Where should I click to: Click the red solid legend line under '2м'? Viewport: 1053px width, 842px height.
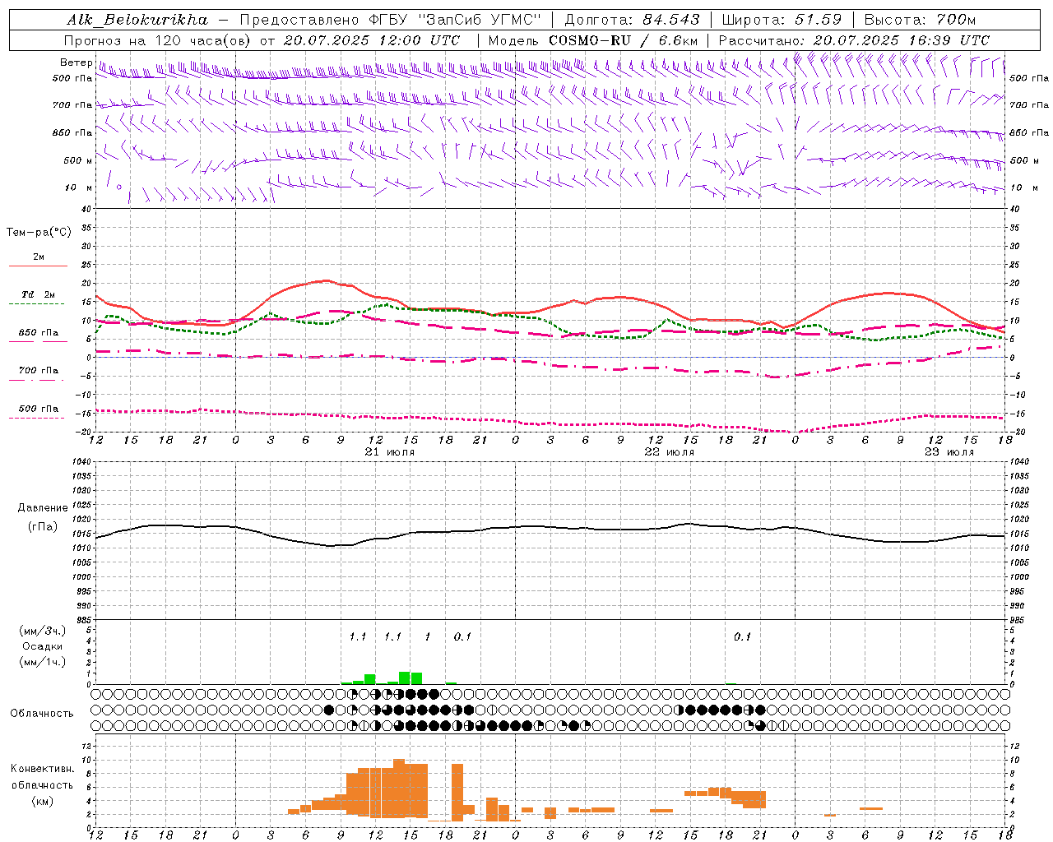tap(38, 266)
